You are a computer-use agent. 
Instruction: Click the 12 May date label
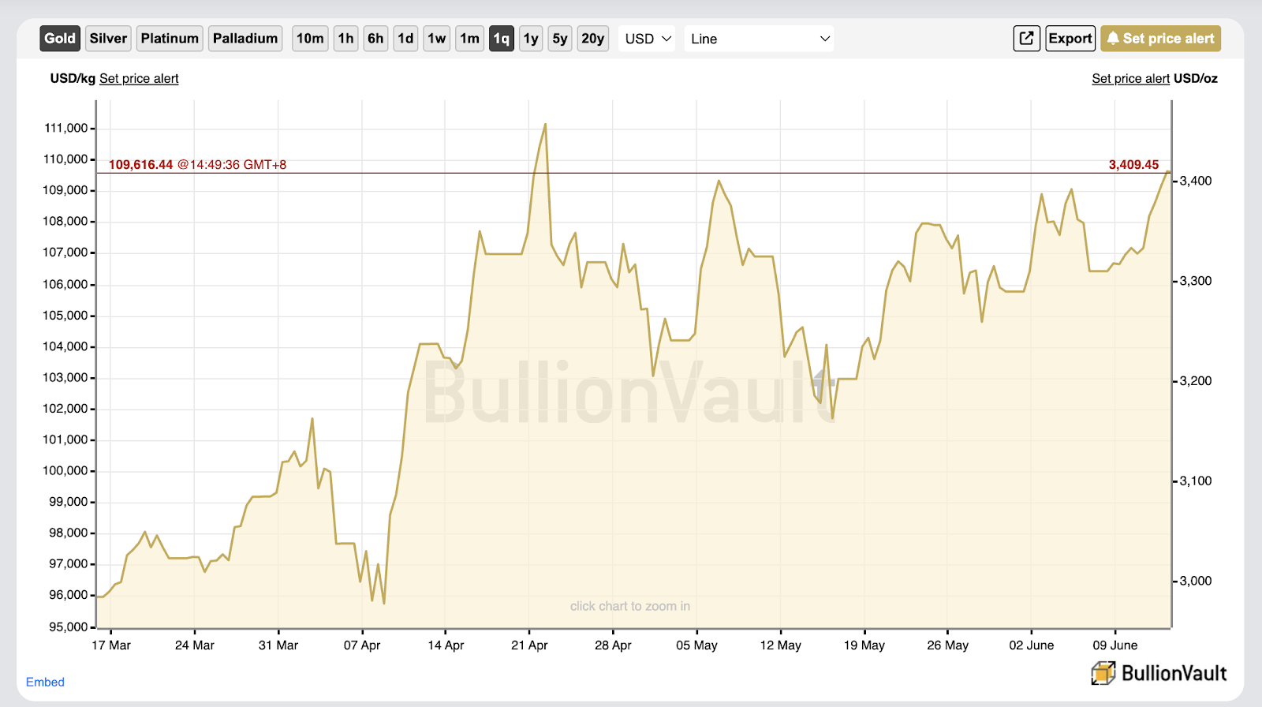click(x=780, y=645)
